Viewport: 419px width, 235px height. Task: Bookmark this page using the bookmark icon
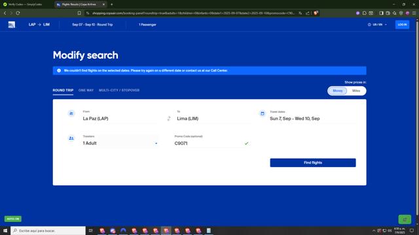[x=79, y=13]
